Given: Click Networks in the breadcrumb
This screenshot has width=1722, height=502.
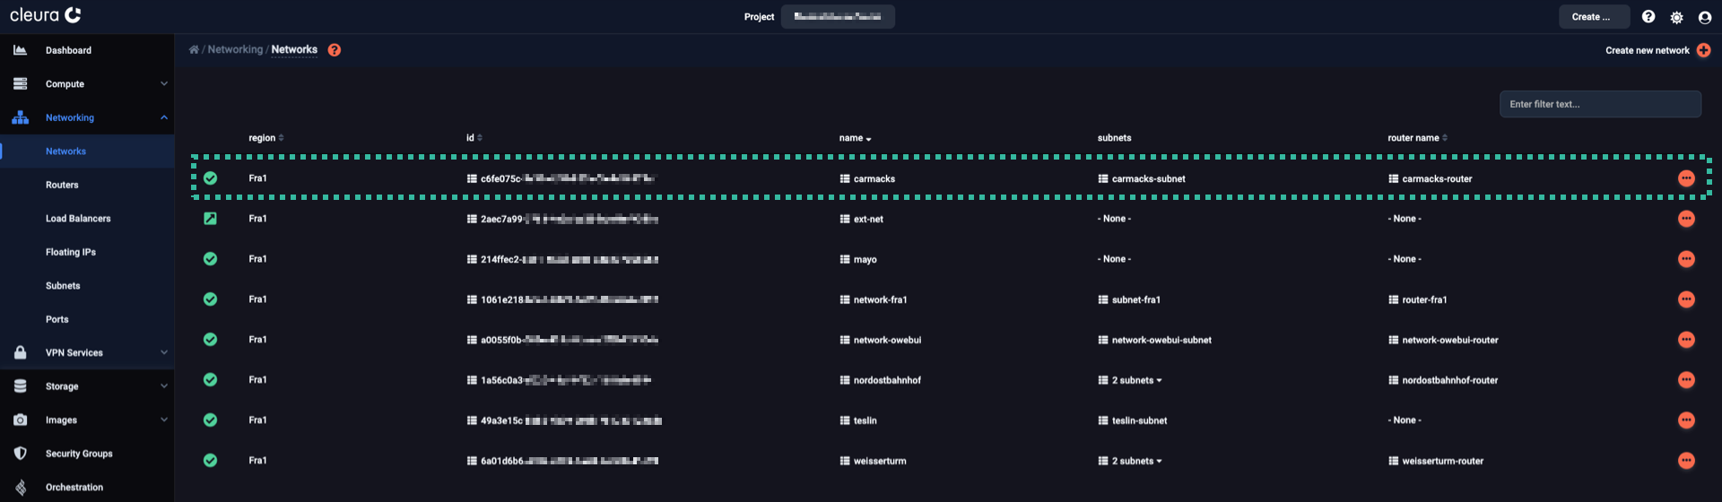Looking at the screenshot, I should coord(294,50).
